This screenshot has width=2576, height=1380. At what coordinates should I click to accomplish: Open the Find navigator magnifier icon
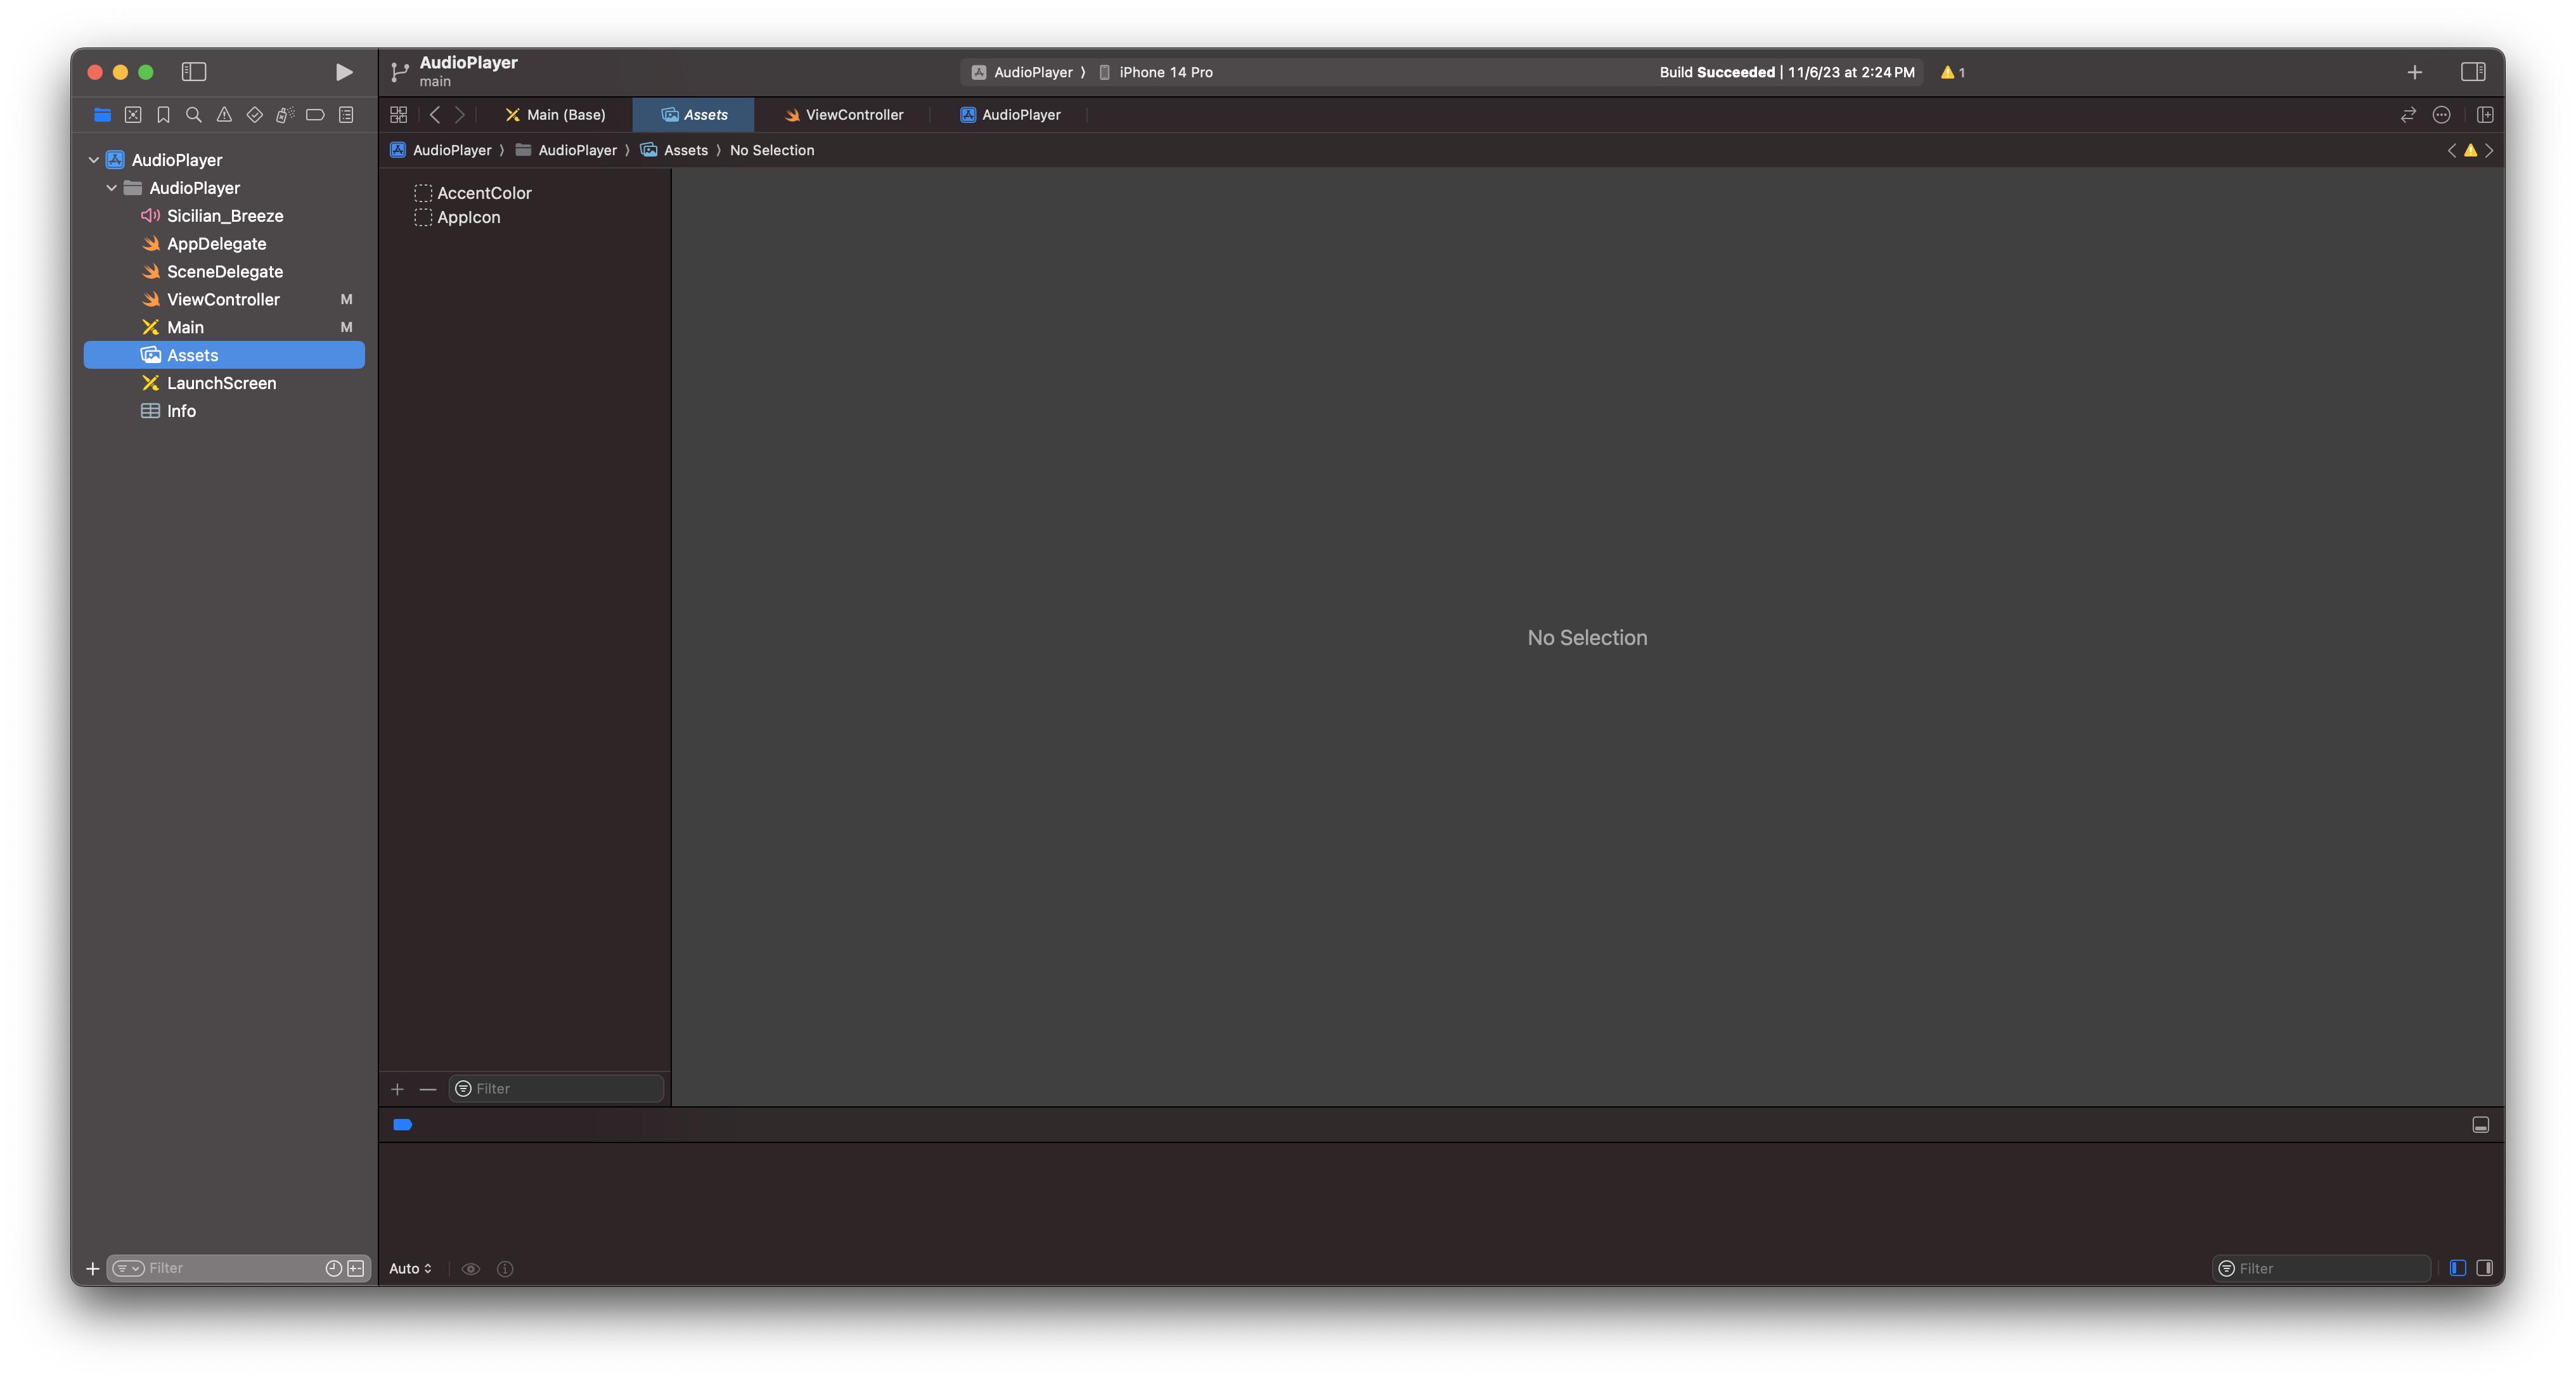point(194,115)
